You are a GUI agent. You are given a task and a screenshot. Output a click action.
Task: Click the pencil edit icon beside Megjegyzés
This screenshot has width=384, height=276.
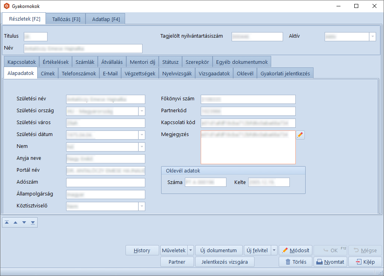tap(300, 135)
